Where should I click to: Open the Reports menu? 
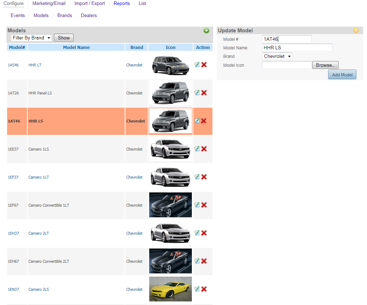122,4
